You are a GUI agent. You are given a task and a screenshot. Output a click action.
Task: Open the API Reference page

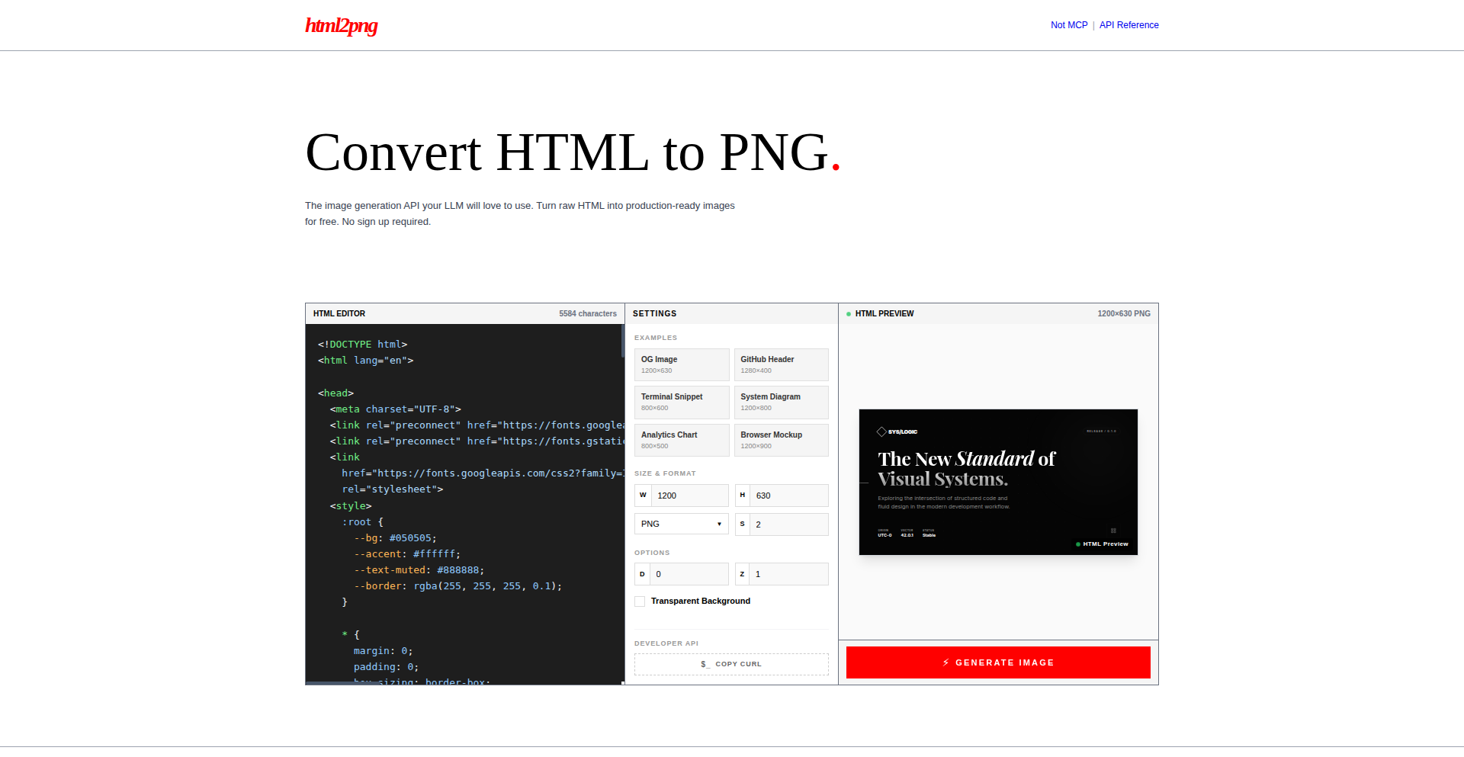[x=1128, y=25]
